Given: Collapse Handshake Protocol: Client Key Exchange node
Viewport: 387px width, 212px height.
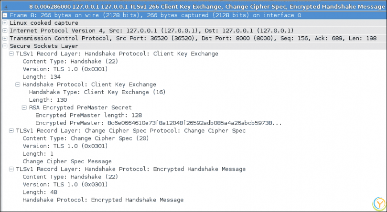Looking at the screenshot, I should click(x=18, y=85).
